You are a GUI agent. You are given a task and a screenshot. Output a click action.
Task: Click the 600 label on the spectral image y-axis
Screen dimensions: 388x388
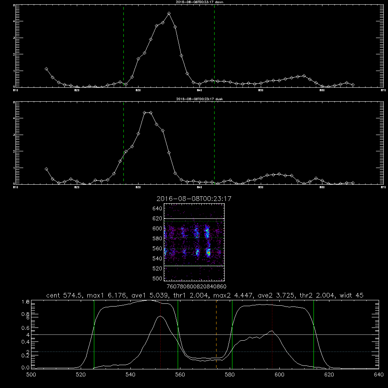tap(158, 229)
